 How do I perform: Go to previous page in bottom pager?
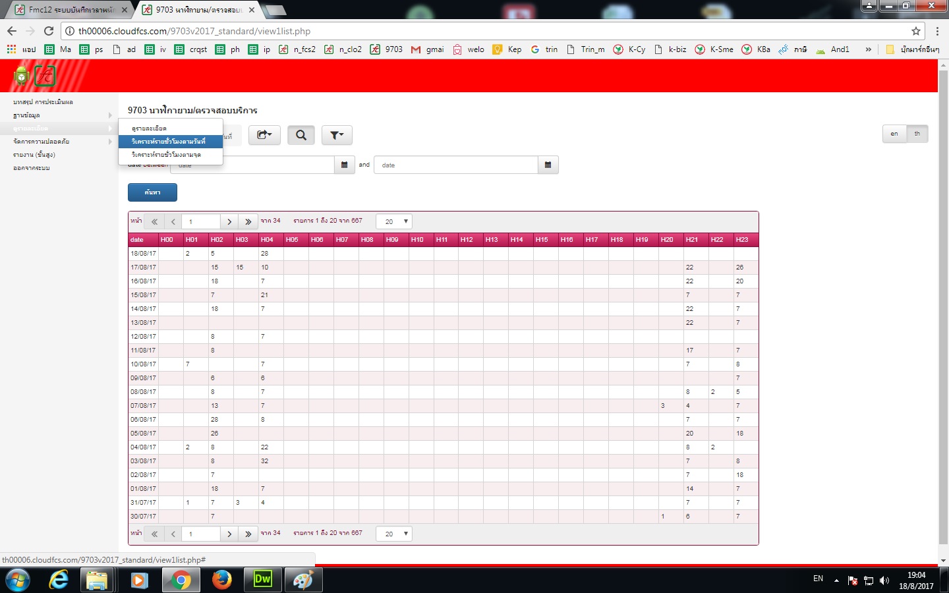pyautogui.click(x=173, y=534)
